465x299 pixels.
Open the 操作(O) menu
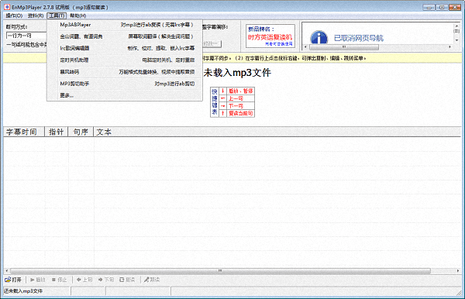pyautogui.click(x=14, y=15)
